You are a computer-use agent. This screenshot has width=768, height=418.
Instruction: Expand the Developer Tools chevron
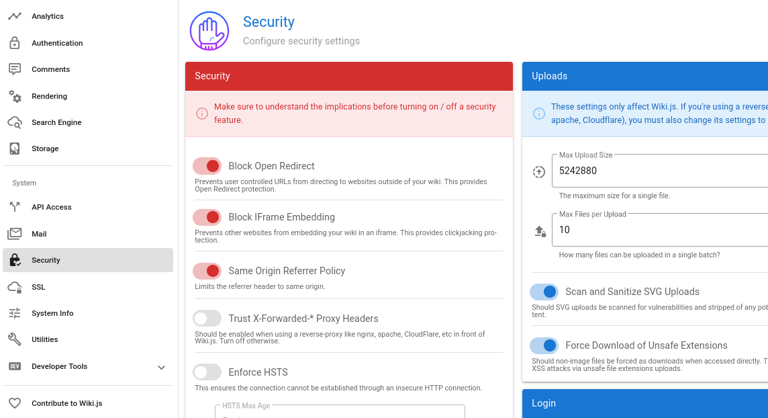pos(161,367)
